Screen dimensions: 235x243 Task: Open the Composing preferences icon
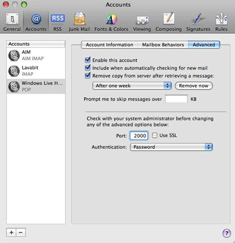tap(168, 22)
